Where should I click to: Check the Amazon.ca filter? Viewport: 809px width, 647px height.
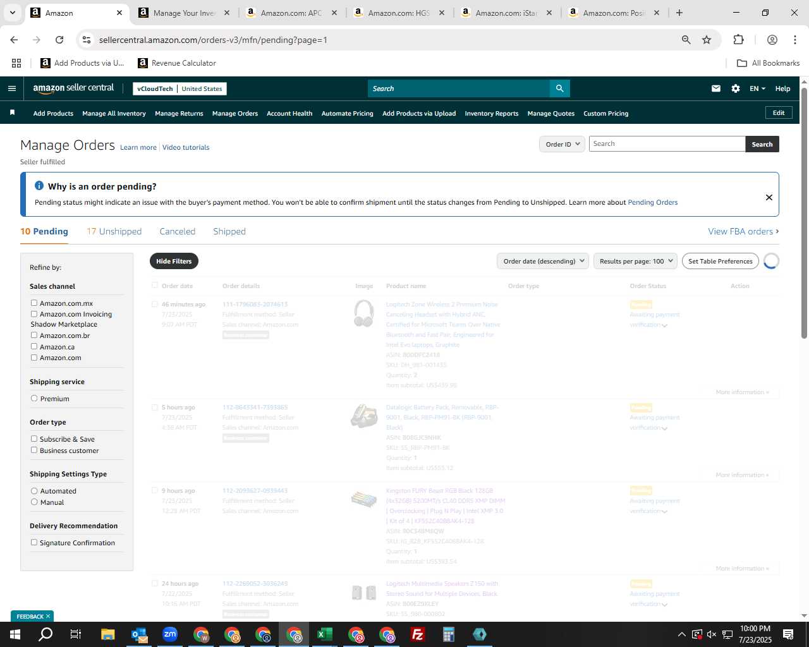pos(34,346)
